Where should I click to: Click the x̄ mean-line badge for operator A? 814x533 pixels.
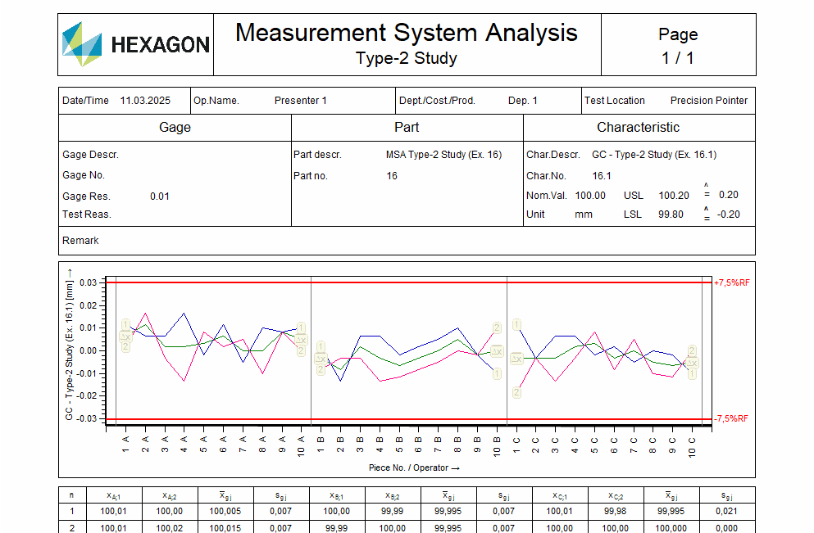point(125,338)
